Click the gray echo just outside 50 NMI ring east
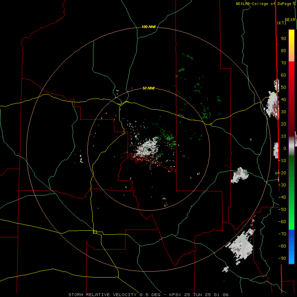The image size is (297, 297). [240, 175]
